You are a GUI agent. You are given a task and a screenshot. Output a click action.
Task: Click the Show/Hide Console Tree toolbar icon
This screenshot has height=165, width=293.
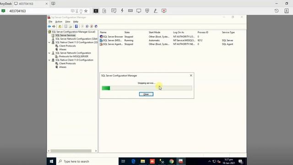tap(65, 27)
